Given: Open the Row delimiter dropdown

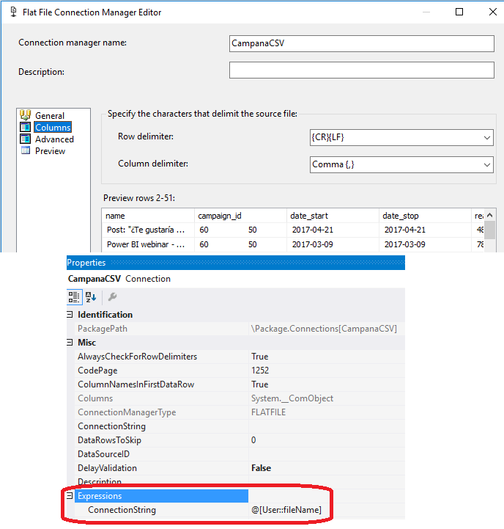Looking at the screenshot, I should [x=487, y=137].
